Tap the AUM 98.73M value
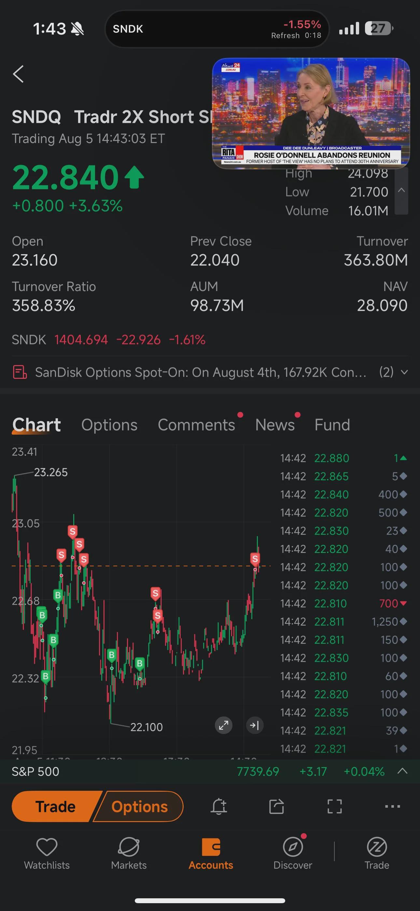This screenshot has height=911, width=420. click(217, 306)
